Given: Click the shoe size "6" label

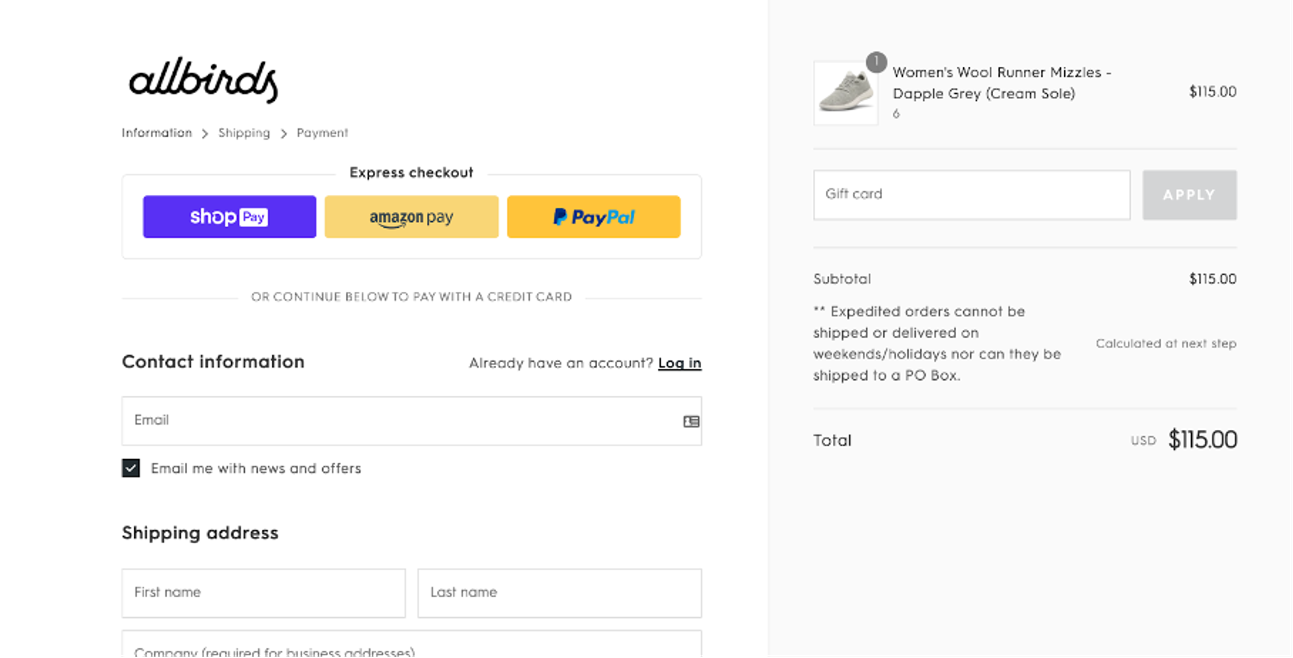Looking at the screenshot, I should coord(896,113).
